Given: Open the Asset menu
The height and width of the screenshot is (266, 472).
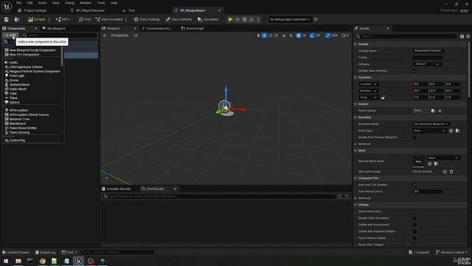Looking at the screenshot, I should pos(42,3).
